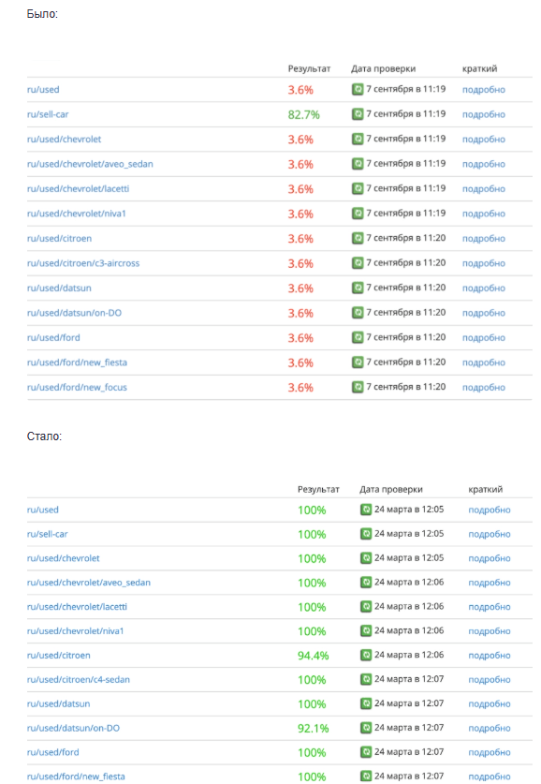Screen dimensions: 541x784
Task: Open ru/used/chevrolet/lacetti link with 100% result
Action: tap(77, 607)
